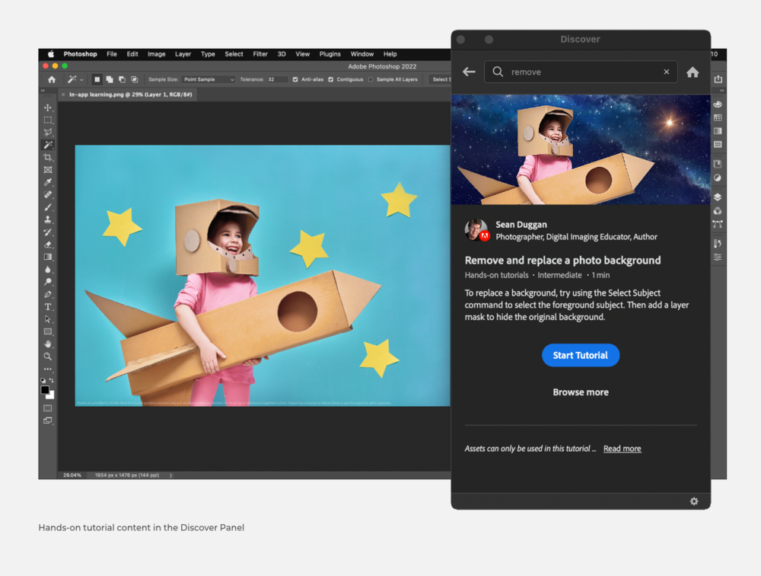This screenshot has height=576, width=761.
Task: Toggle Quick Mask mode
Action: [x=47, y=408]
